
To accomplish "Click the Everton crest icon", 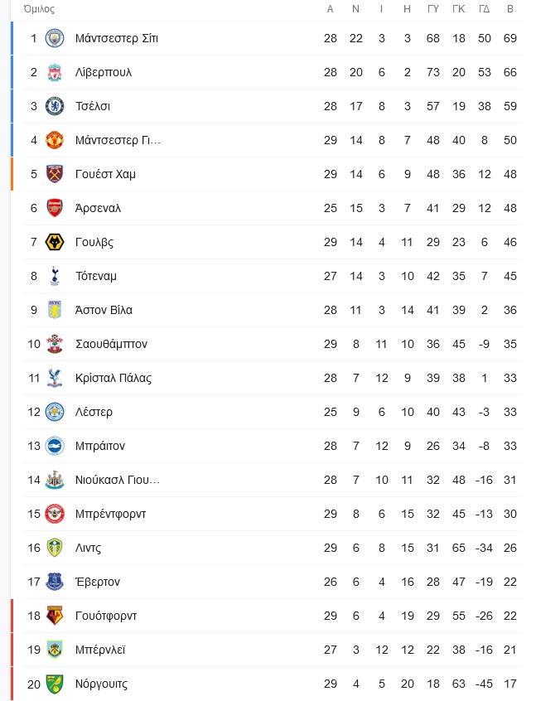I will (55, 582).
